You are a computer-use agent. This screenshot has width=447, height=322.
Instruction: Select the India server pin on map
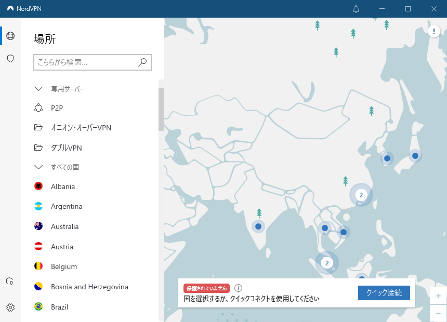tap(258, 226)
